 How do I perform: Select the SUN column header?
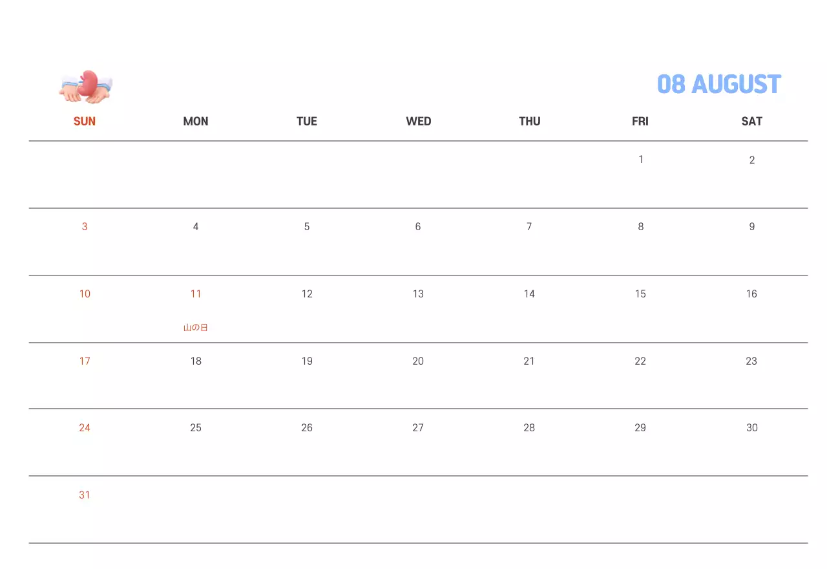click(85, 122)
